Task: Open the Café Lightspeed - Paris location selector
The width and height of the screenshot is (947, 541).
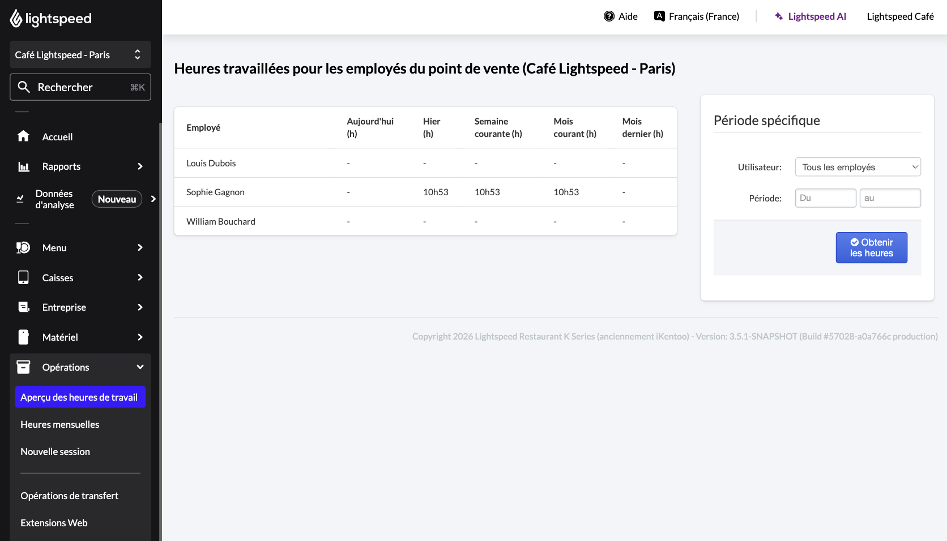Action: (x=80, y=55)
